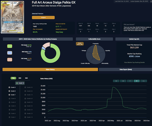
Task: Click the green PSA Cards legend swatch
Action: [x=10, y=46]
